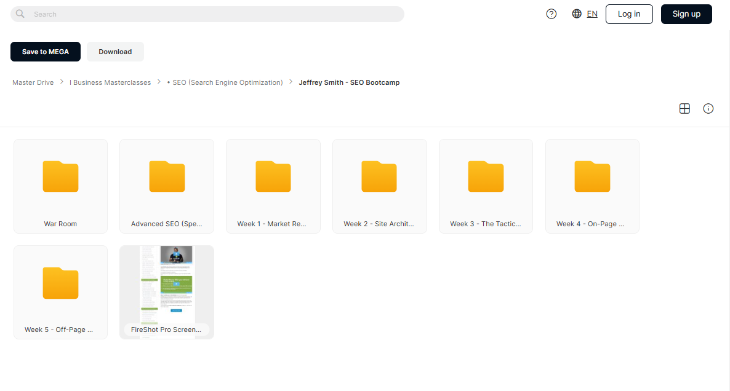
Task: Select the 'Week 3 - The Tactic...' label
Action: pyautogui.click(x=486, y=224)
